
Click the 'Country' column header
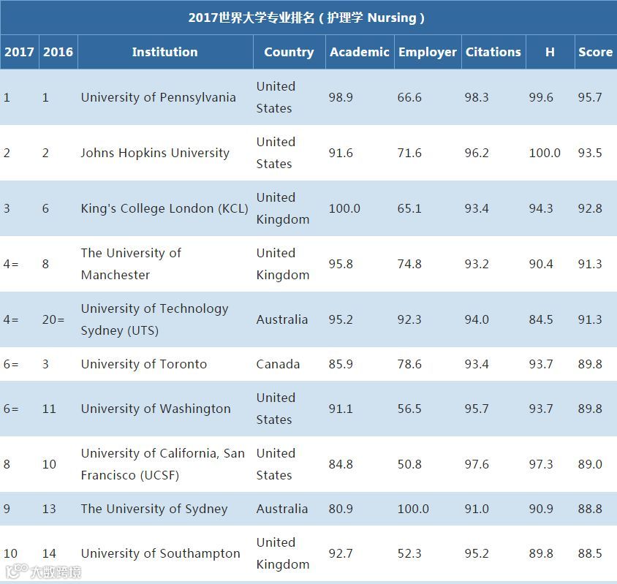pyautogui.click(x=289, y=52)
